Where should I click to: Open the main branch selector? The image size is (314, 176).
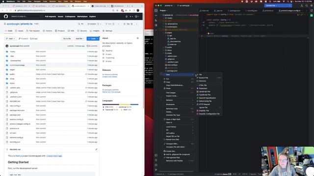pos(10,39)
